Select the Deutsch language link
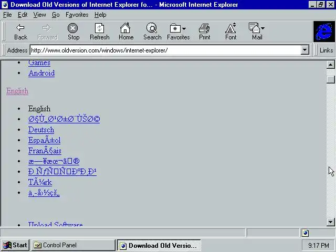 click(x=41, y=130)
